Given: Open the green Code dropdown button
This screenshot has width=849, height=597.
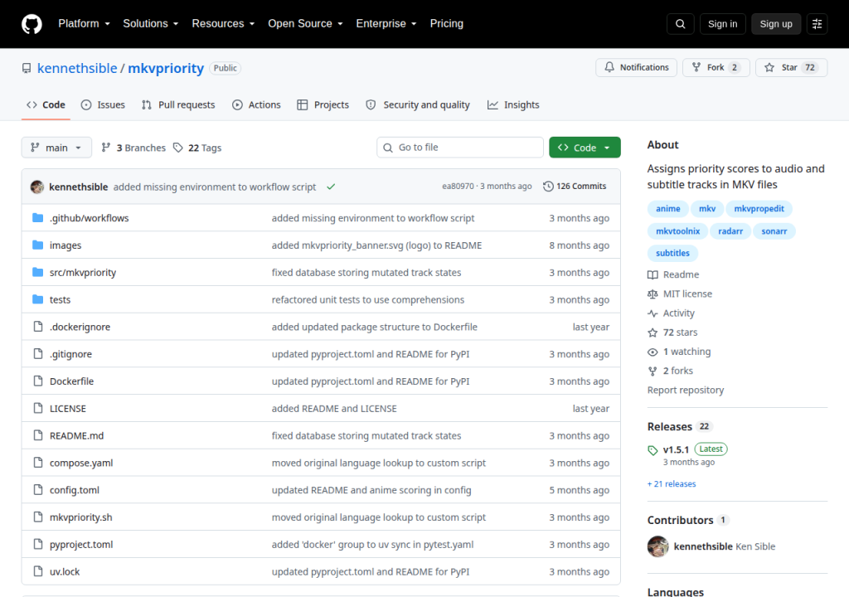Looking at the screenshot, I should pos(585,148).
